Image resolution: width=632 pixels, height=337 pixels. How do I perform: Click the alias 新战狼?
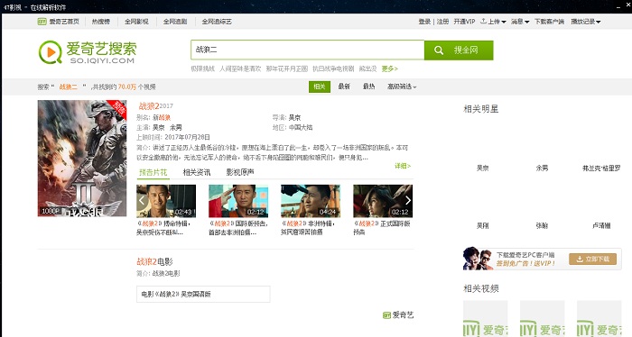[x=162, y=117]
